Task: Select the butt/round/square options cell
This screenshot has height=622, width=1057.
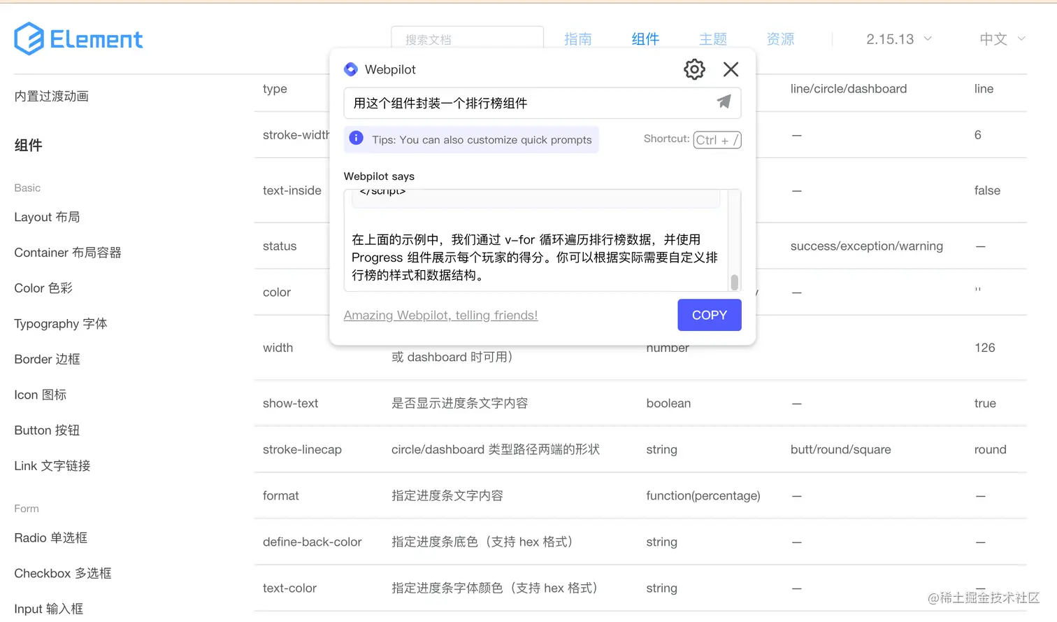Action: click(x=841, y=449)
